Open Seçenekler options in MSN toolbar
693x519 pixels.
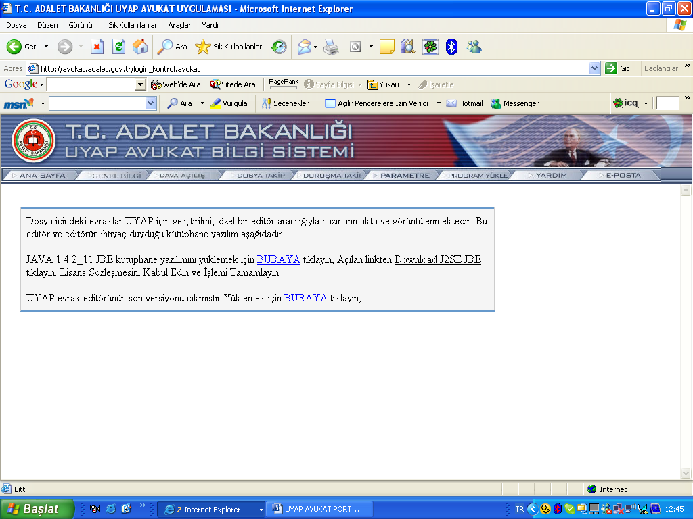[x=285, y=103]
